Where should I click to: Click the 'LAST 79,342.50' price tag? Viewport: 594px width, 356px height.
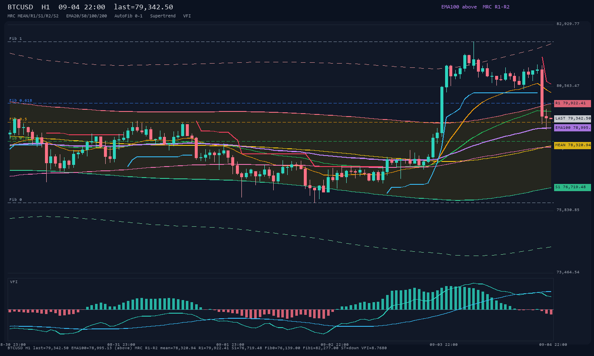[x=572, y=119]
